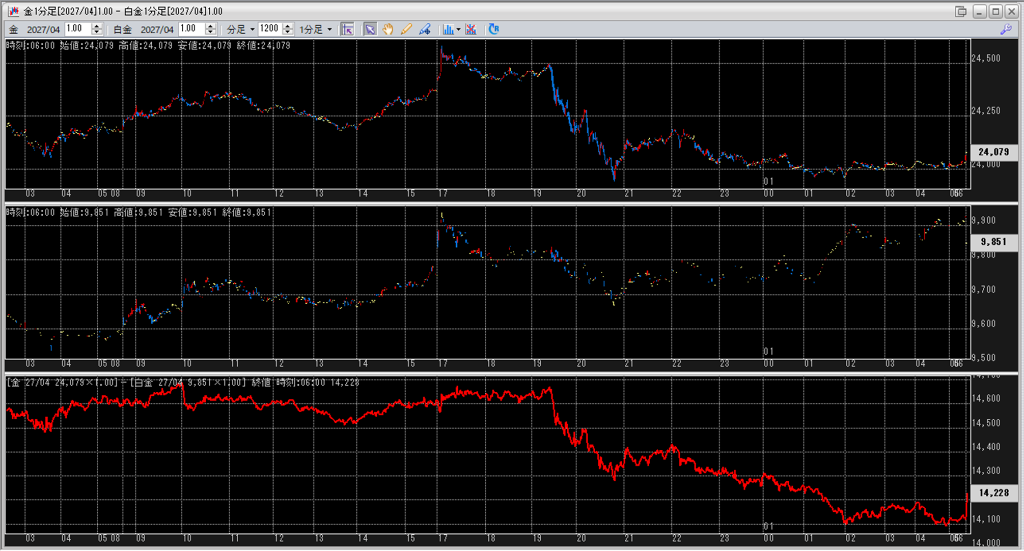The height and width of the screenshot is (551, 1024).
Task: Click the window docking icon in title bar
Action: click(961, 11)
